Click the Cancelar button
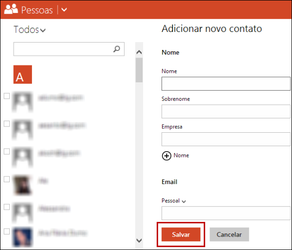Image resolution: width=292 pixels, height=250 pixels. [229, 234]
